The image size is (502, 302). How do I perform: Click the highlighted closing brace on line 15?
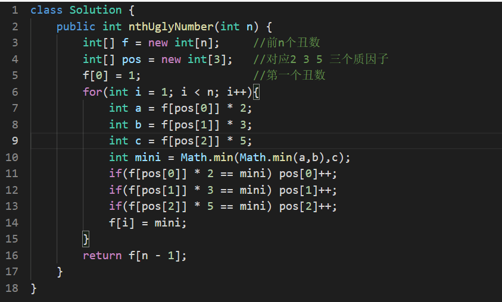point(86,239)
